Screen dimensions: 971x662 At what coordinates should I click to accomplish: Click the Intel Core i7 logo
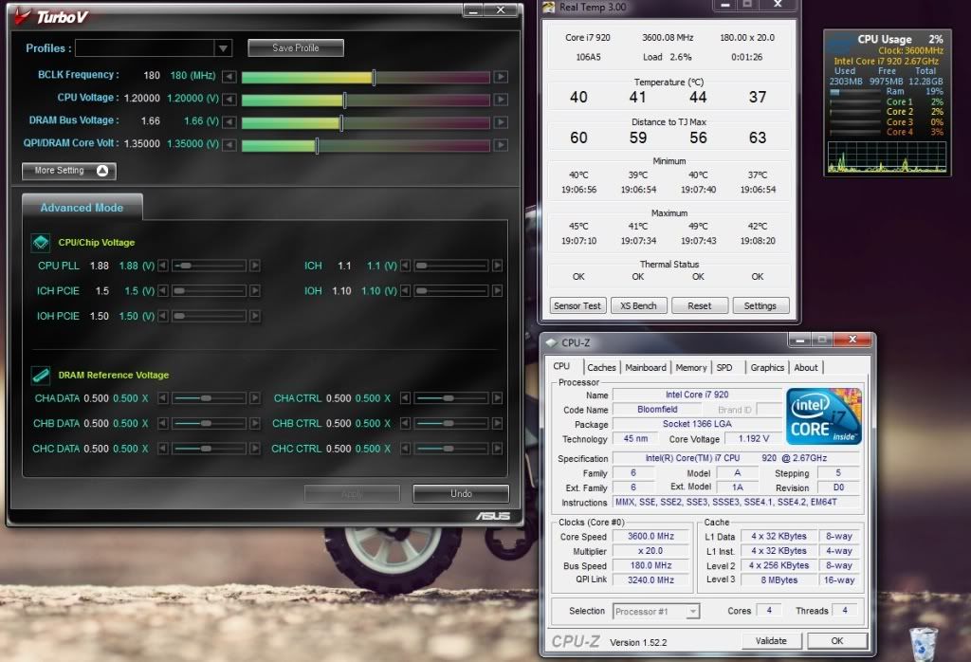point(824,416)
